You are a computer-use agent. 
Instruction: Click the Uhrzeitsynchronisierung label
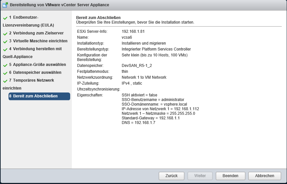pyautogui.click(x=99, y=89)
